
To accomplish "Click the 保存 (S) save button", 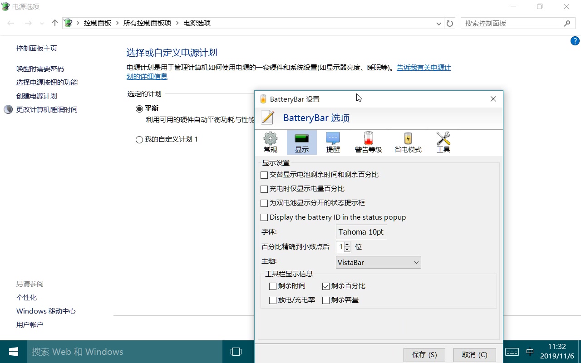I will (424, 355).
